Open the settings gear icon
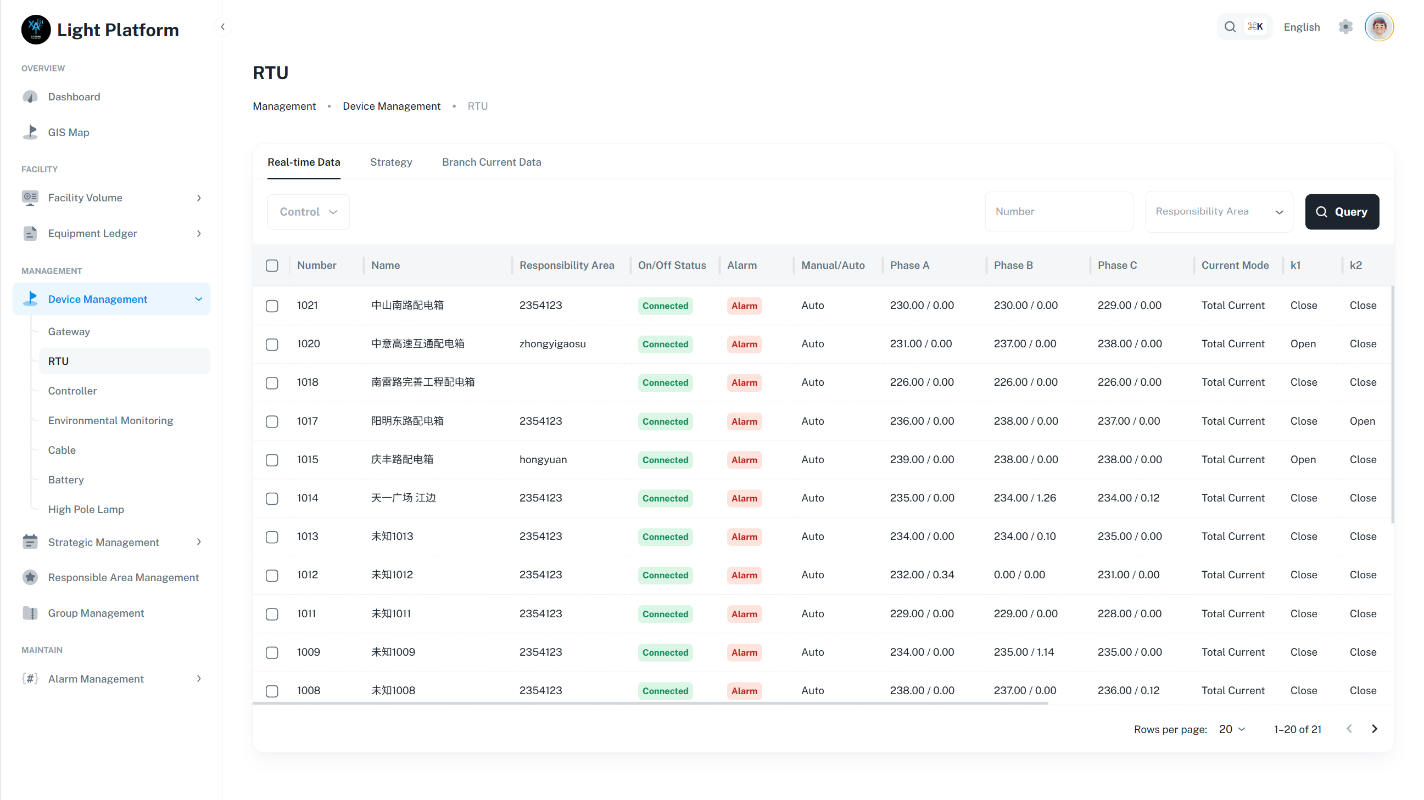The image size is (1424, 800). 1345,26
